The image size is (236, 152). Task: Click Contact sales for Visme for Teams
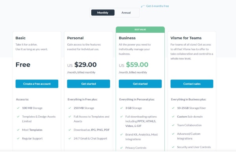tap(192, 84)
